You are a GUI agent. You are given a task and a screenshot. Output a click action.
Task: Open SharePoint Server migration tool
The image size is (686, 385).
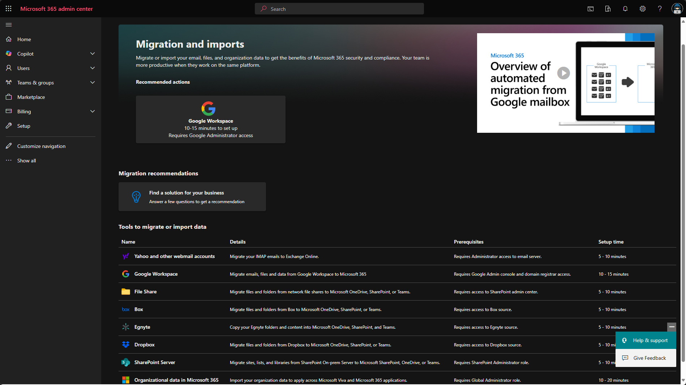pos(155,362)
